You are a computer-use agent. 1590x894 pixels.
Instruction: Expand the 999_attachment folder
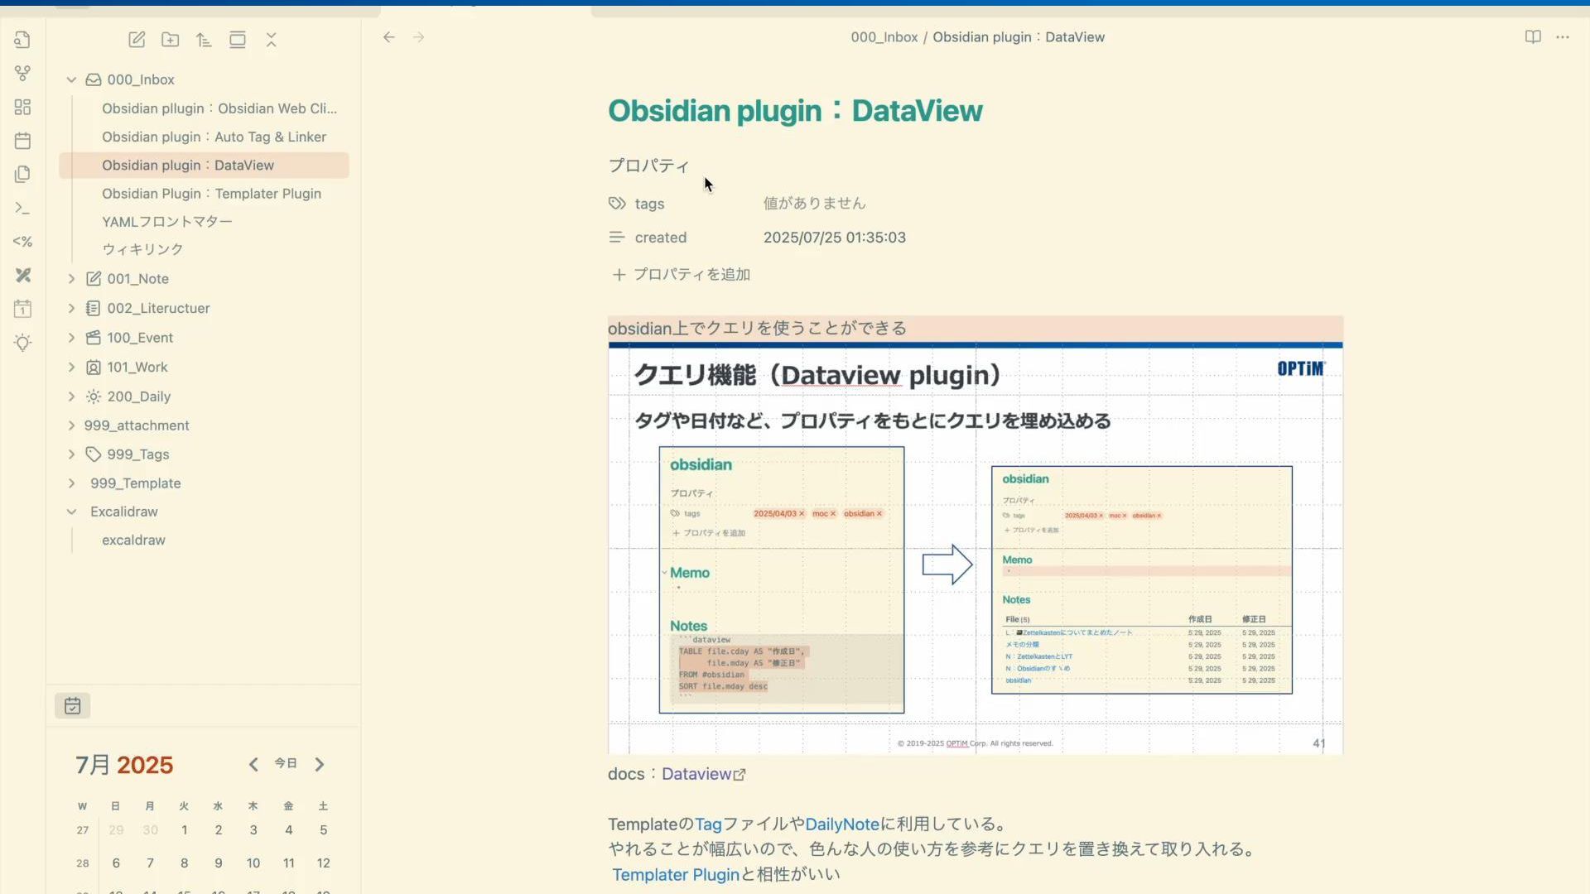(x=71, y=425)
